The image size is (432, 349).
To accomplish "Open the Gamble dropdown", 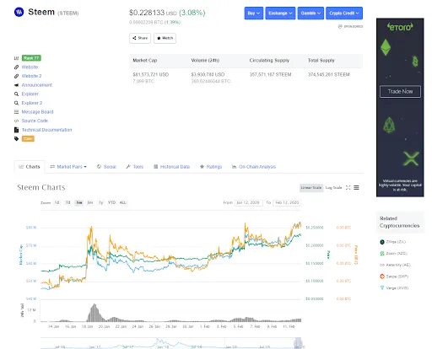I will click(x=310, y=13).
